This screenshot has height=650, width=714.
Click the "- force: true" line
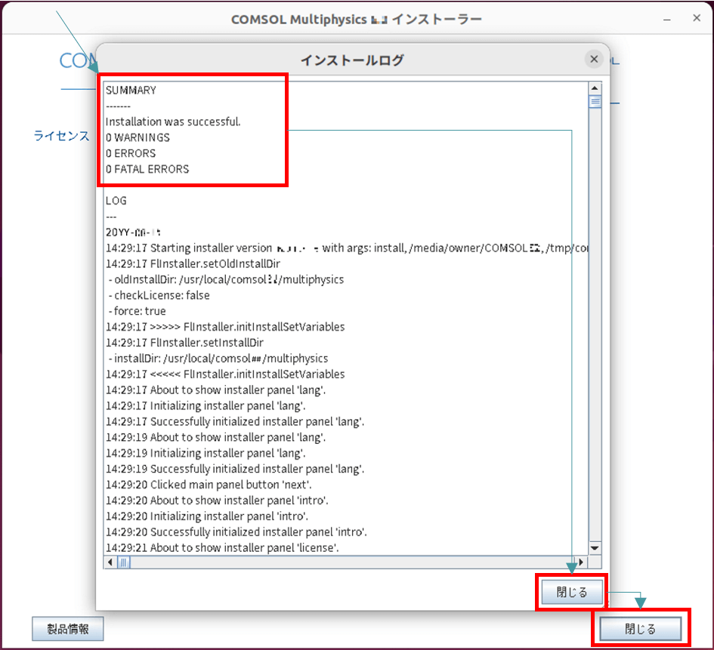(x=137, y=311)
